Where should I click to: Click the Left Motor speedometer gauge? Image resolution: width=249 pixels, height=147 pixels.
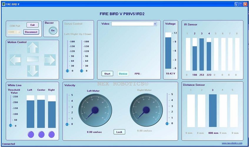click(x=95, y=110)
